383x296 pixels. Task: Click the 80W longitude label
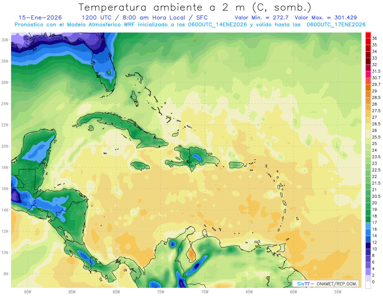pyautogui.click(x=116, y=292)
